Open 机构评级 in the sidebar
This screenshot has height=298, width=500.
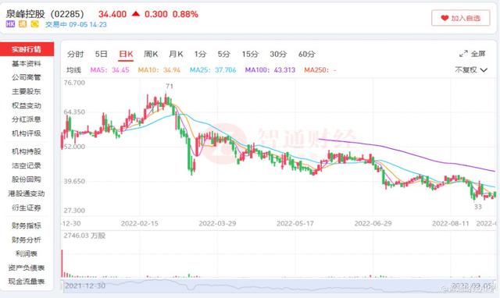(27, 133)
